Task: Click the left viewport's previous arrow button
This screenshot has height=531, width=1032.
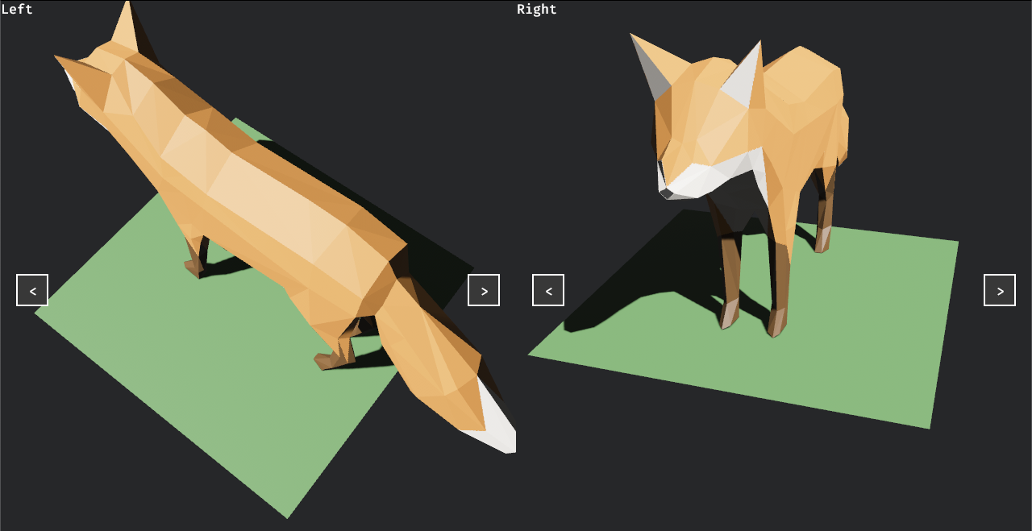Action: tap(31, 290)
